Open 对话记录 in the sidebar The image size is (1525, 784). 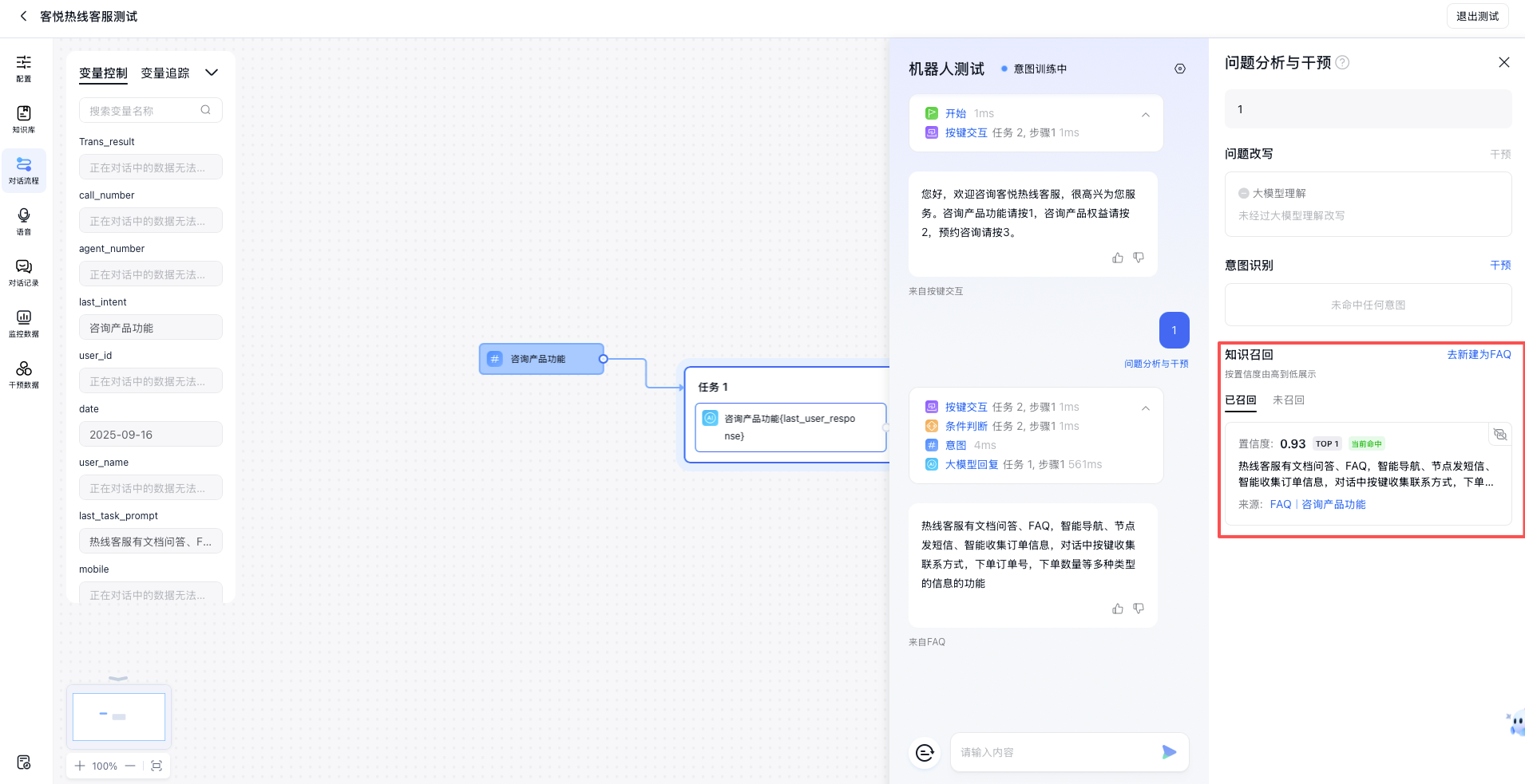(x=24, y=272)
